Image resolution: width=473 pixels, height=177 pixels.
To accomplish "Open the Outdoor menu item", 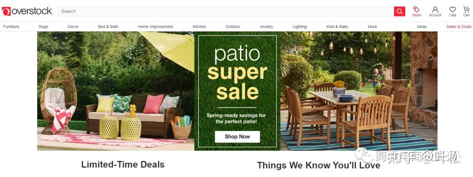I will [x=233, y=27].
